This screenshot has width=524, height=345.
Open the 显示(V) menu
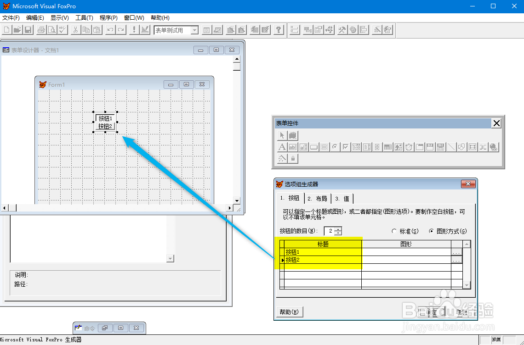59,18
